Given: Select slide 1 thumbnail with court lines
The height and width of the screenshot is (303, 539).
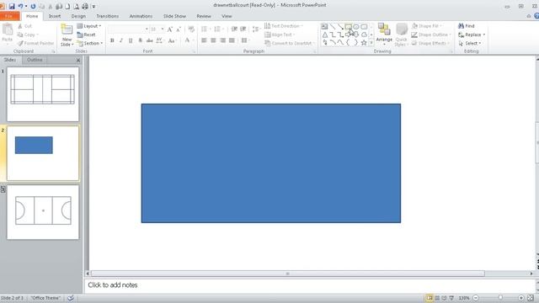Looking at the screenshot, I should (43, 93).
